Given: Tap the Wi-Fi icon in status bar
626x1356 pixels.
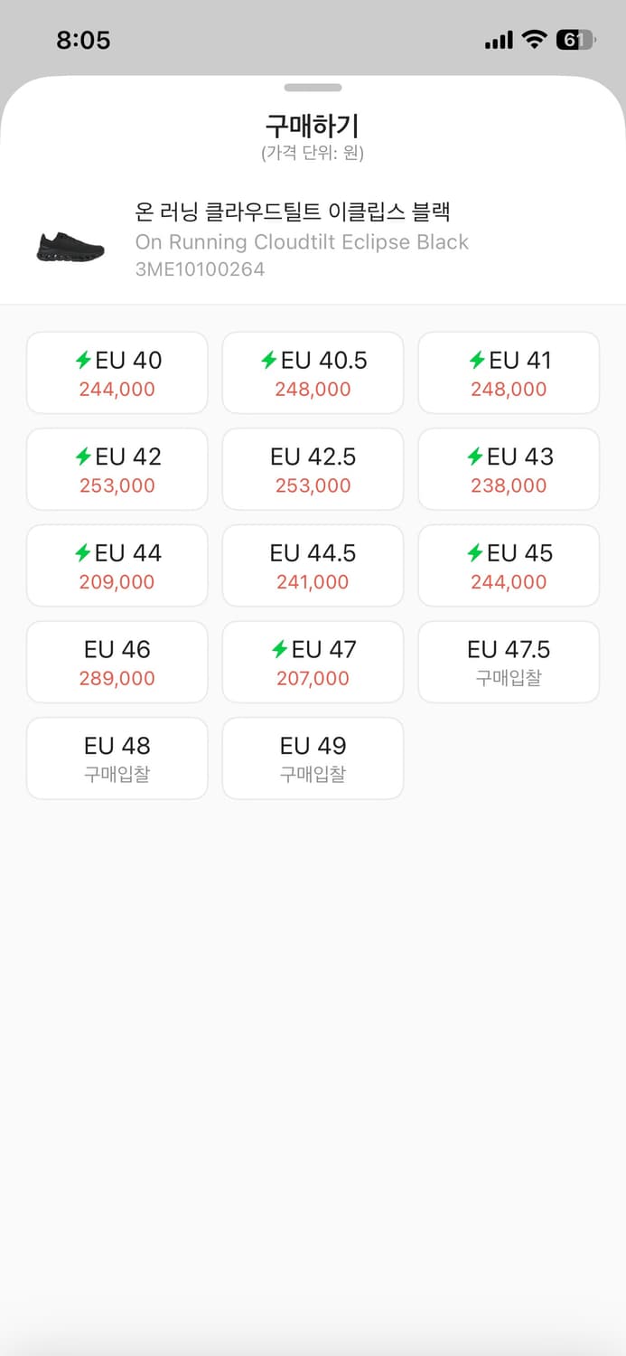Looking at the screenshot, I should point(535,40).
